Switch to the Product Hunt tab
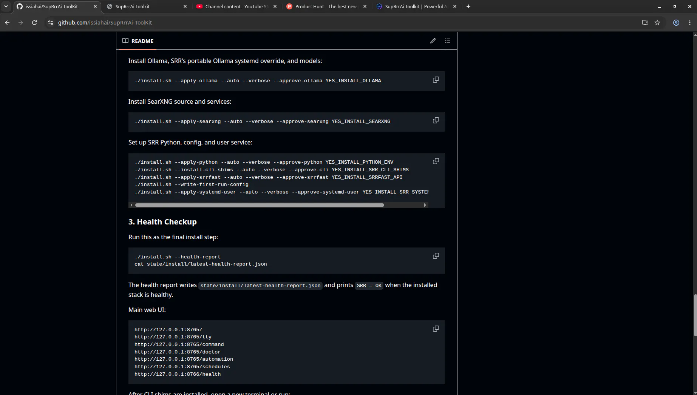This screenshot has width=697, height=395. coord(326,6)
